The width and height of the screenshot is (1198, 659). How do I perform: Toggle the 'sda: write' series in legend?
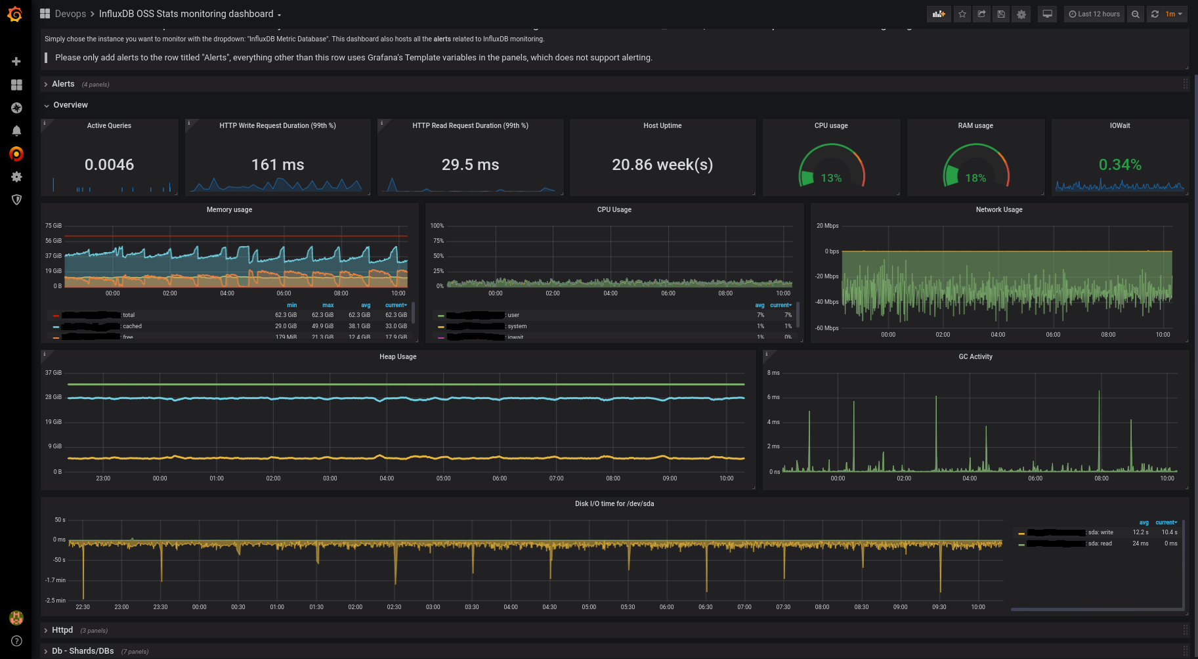pyautogui.click(x=1100, y=532)
